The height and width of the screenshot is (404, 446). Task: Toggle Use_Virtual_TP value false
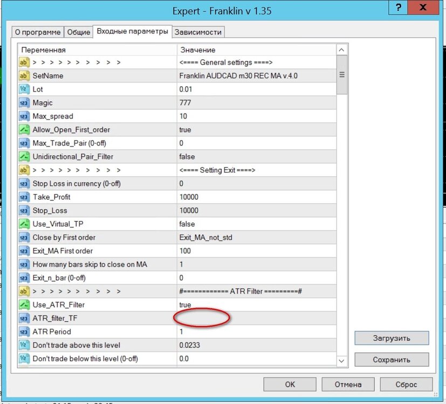[x=256, y=224]
